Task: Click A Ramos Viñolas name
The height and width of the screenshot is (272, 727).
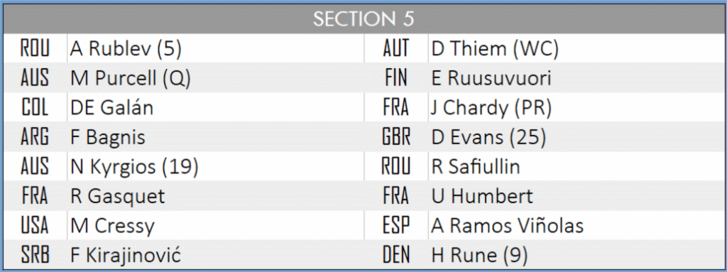Action: [508, 226]
